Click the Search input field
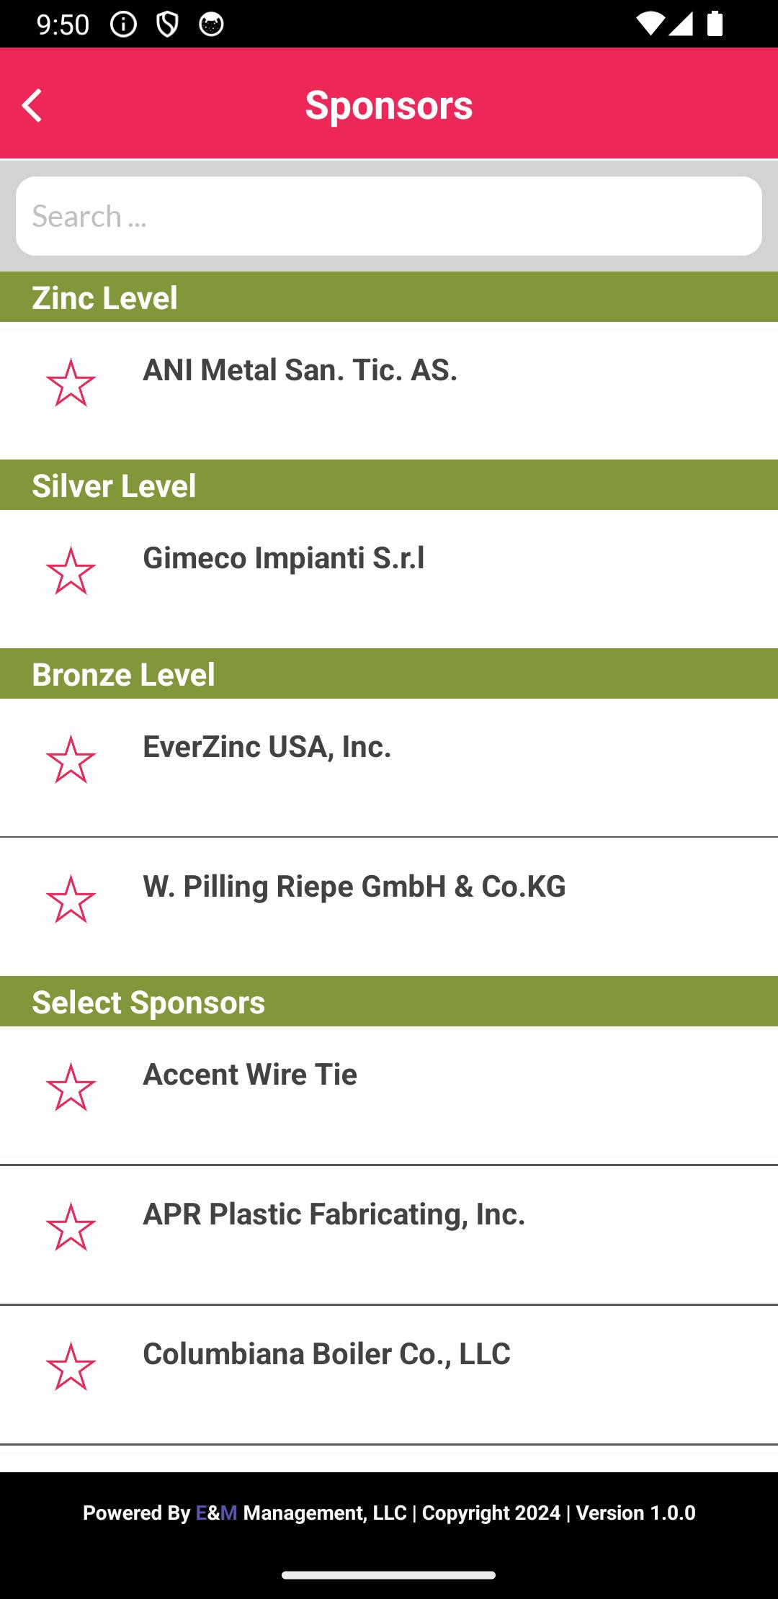Viewport: 778px width, 1599px height. [x=389, y=216]
